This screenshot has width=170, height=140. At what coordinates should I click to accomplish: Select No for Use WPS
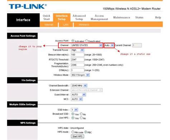point(81,118)
